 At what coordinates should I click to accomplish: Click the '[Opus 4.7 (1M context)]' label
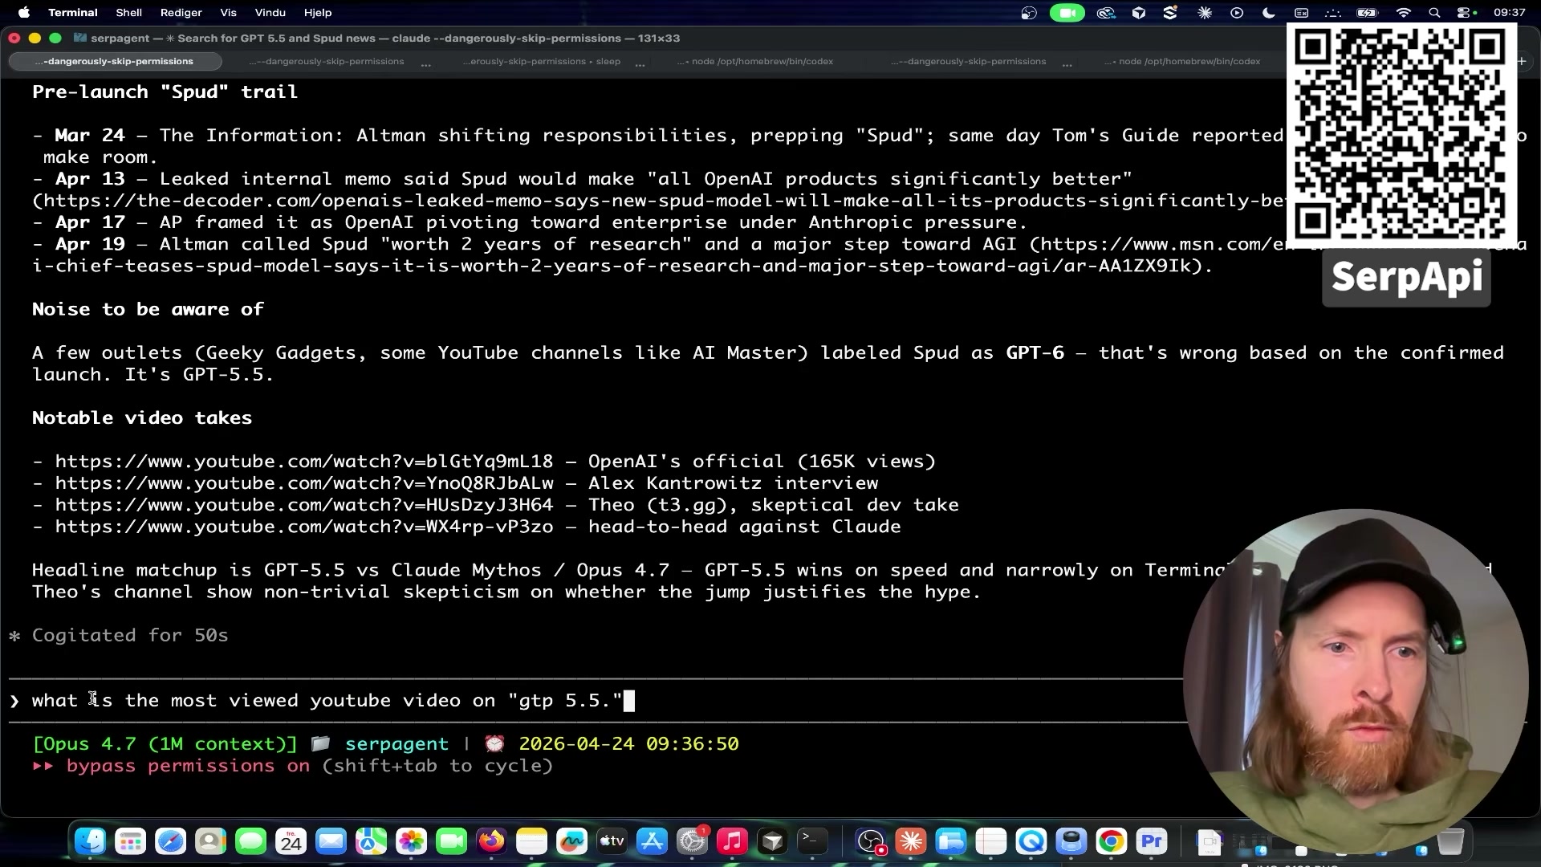(x=165, y=744)
